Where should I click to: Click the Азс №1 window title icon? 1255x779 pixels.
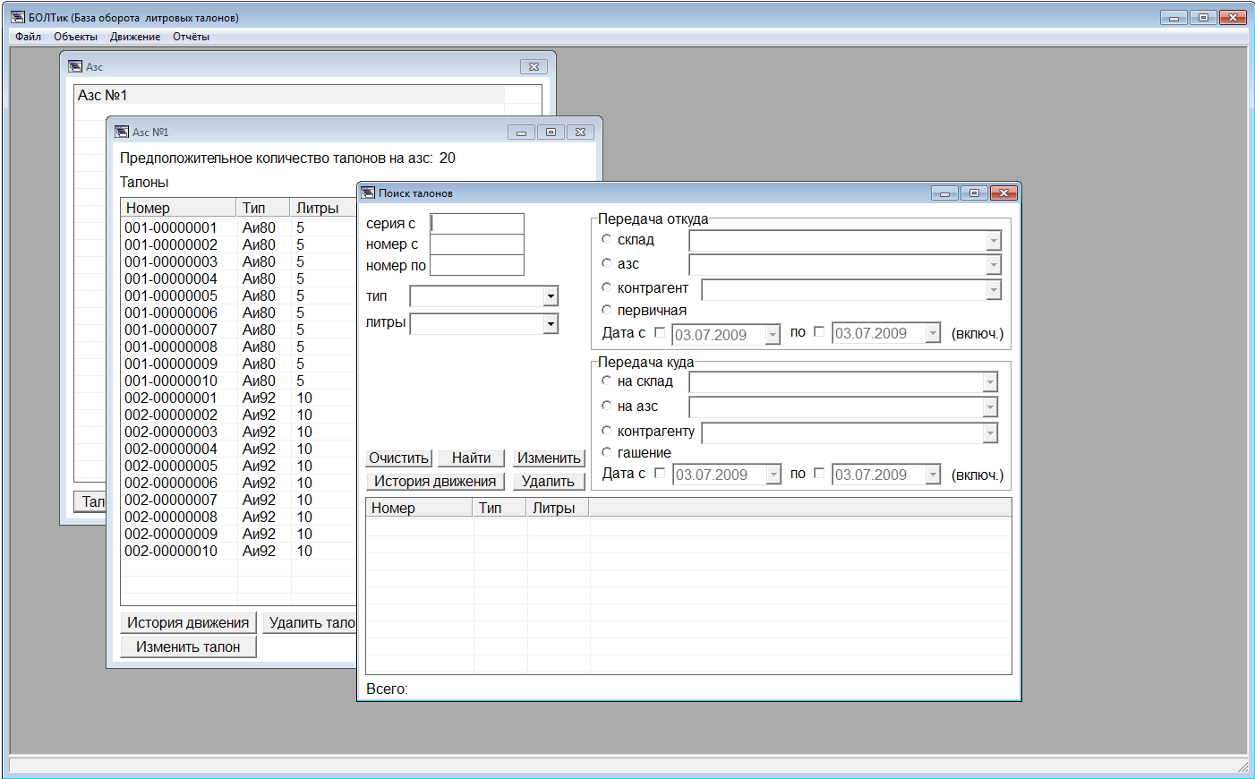pyautogui.click(x=122, y=132)
